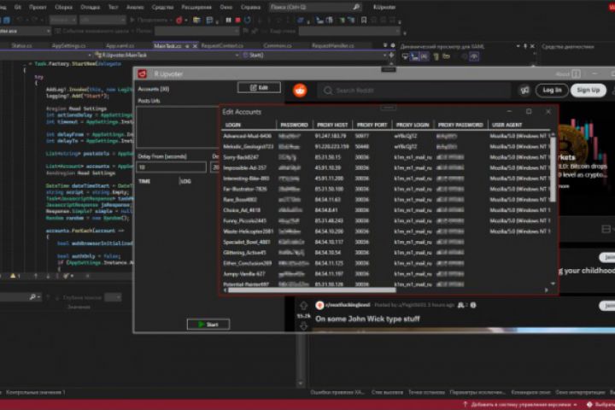Click the red stop debugging icon
Screen dimensions: 615x410
tap(237, 20)
